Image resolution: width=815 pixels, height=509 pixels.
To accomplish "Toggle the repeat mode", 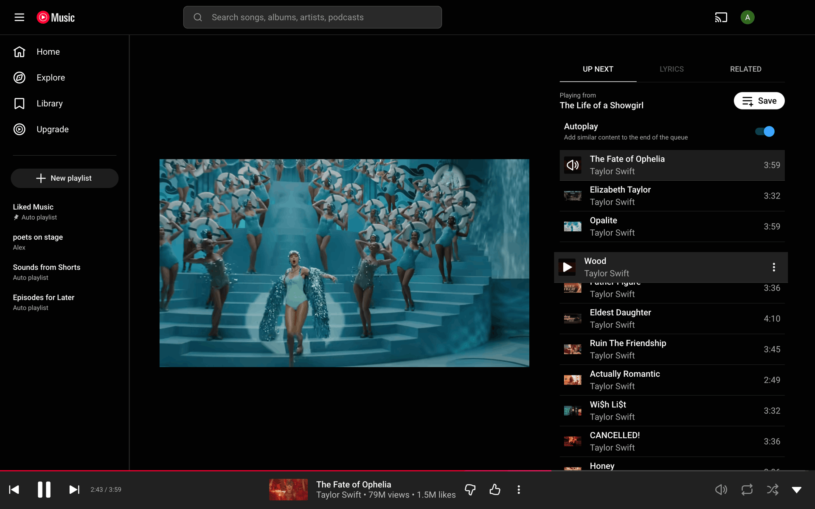I will pos(747,489).
